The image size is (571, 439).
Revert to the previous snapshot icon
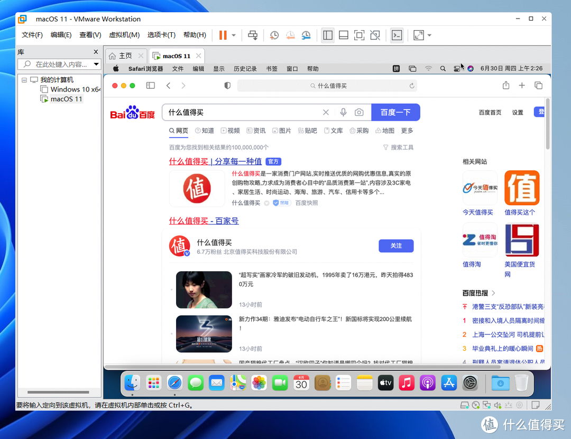point(290,35)
